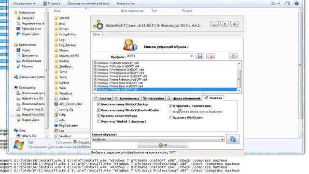The height and width of the screenshot is (174, 309).
Task: Select the Очистка tab
Action: tap(213, 98)
